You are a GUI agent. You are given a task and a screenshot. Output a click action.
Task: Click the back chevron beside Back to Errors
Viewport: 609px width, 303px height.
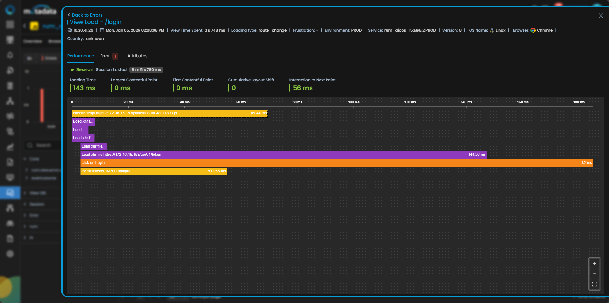point(69,15)
